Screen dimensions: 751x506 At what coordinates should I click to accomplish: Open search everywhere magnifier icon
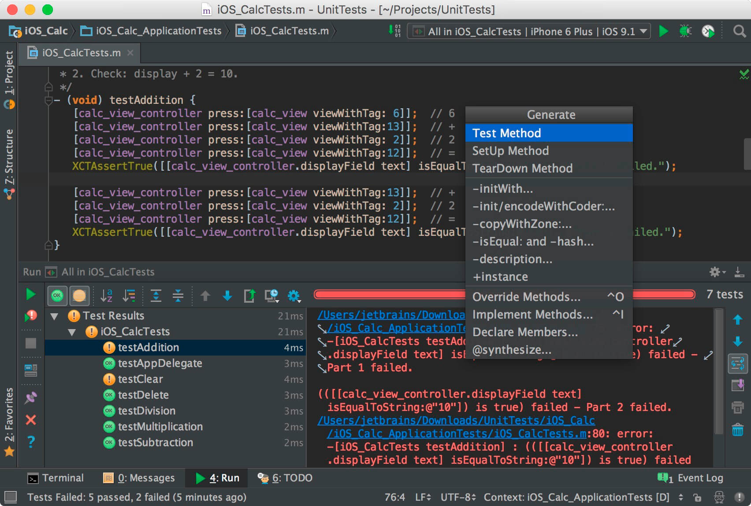(x=739, y=31)
